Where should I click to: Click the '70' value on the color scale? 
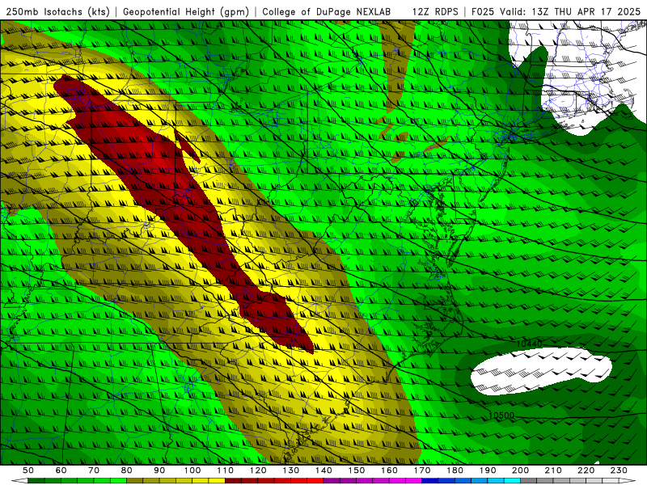point(94,470)
